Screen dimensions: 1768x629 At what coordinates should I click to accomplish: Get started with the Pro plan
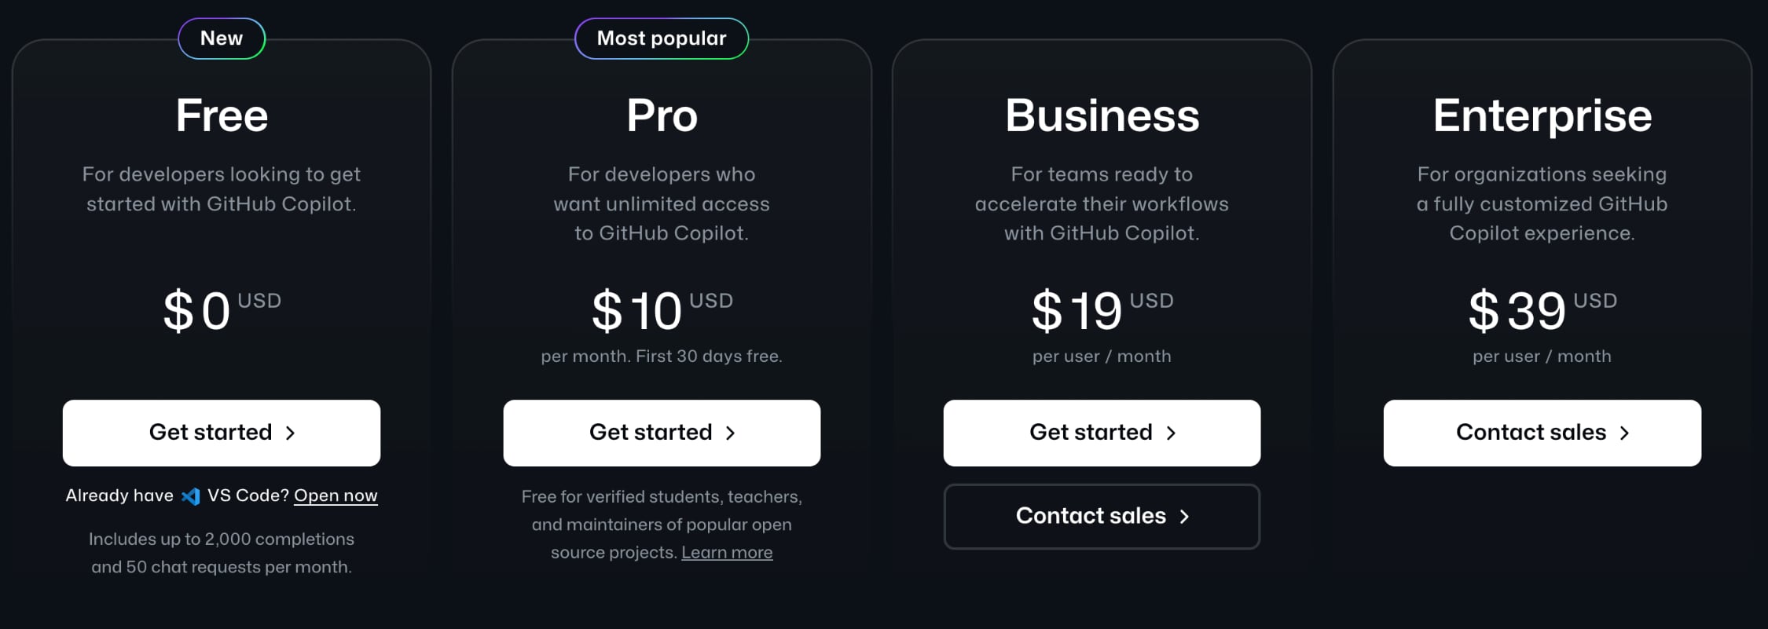pos(662,433)
